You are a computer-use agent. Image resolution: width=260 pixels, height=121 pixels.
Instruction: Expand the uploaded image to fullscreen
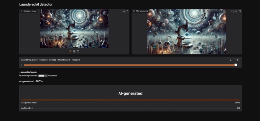click(x=124, y=11)
